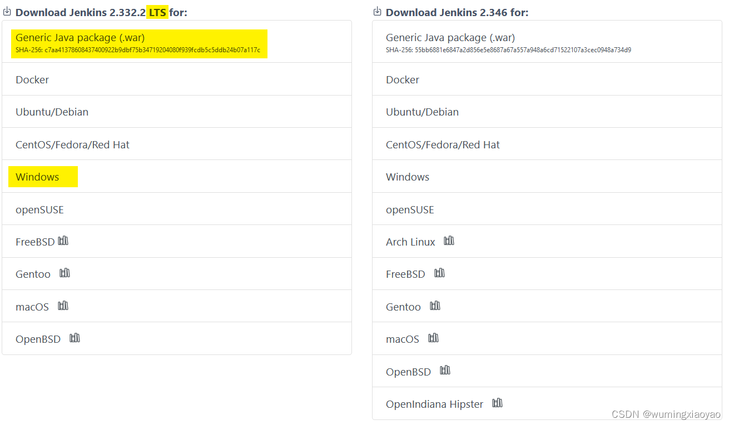Viewport: 729px width, 425px height.
Task: Select CentOS/Fedora/Red Hat in weekly list
Action: pyautogui.click(x=547, y=144)
